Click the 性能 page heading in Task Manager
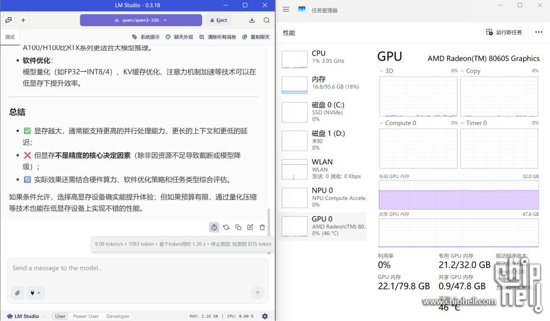Image resolution: width=550 pixels, height=321 pixels. pyautogui.click(x=289, y=33)
